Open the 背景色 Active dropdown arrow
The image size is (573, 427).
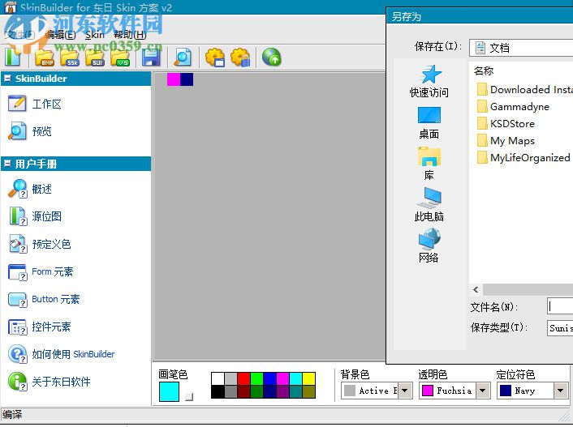[x=404, y=391]
